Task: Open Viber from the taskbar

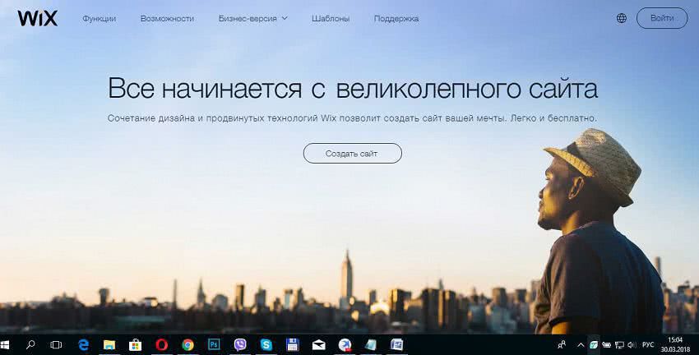Action: coord(240,345)
